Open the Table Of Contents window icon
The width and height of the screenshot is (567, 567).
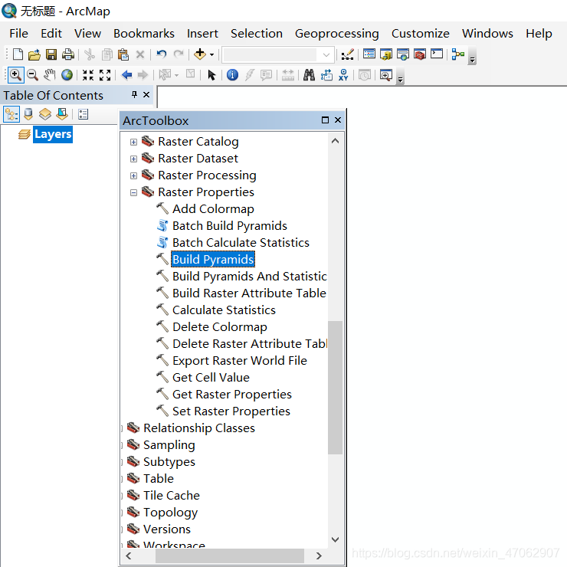[369, 54]
